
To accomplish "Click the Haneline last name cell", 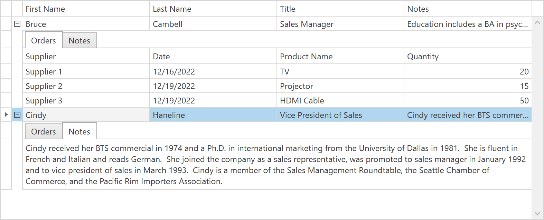I will click(213, 115).
